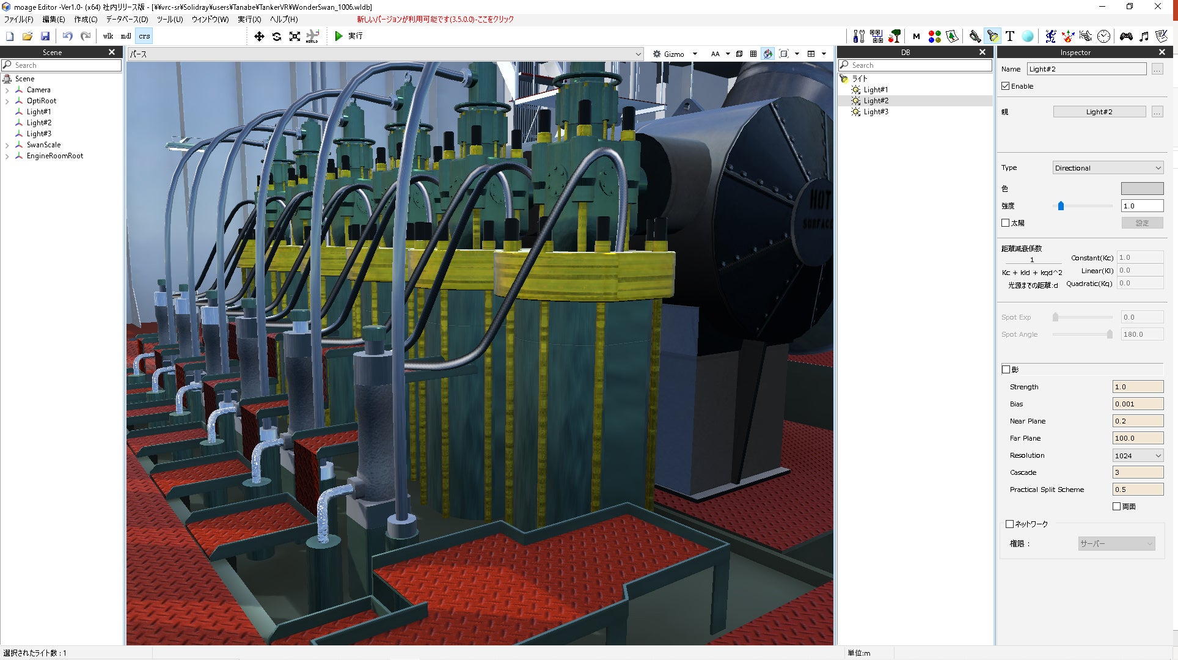
Task: Click the airplane WORLD coordinate icon
Action: [312, 36]
